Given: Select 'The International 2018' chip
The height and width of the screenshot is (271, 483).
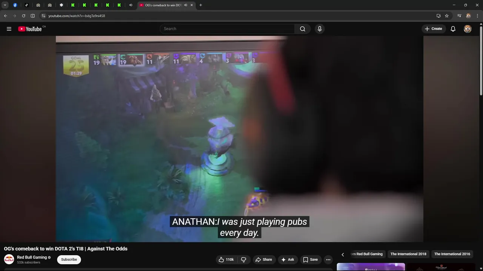Looking at the screenshot, I should [408, 254].
